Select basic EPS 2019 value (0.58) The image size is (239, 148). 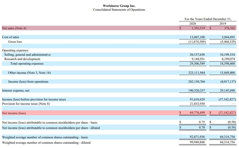tap(232, 122)
